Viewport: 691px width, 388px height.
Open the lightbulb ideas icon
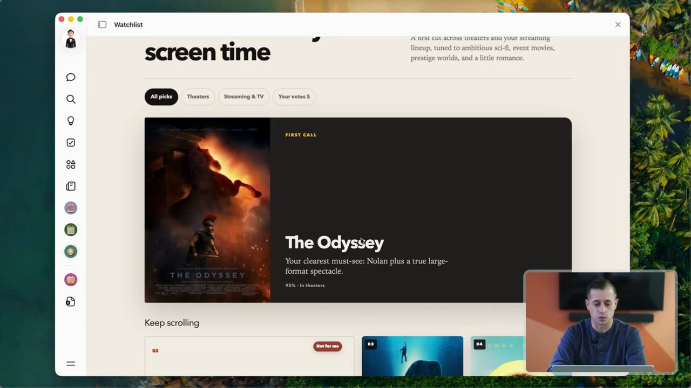click(71, 121)
